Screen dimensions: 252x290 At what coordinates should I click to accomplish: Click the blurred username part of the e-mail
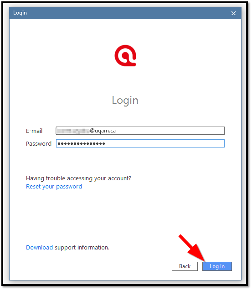[x=72, y=131]
